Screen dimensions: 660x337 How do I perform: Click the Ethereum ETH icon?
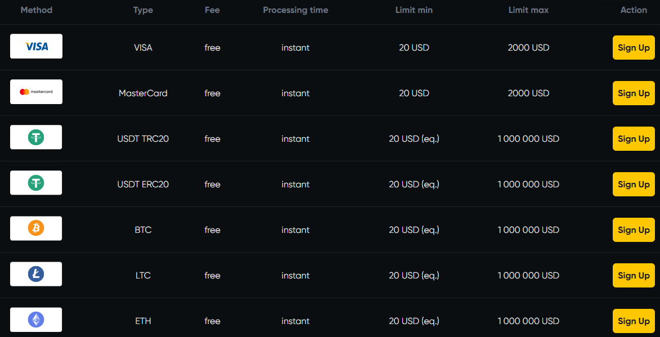click(x=36, y=320)
